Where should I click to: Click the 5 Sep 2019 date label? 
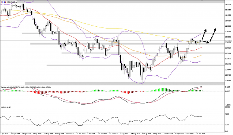point(157,134)
